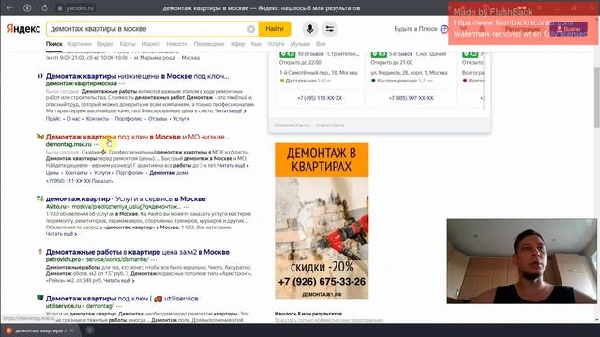This screenshot has height=337, width=600.
Task: Open search settings sliders icon
Action: point(329,29)
